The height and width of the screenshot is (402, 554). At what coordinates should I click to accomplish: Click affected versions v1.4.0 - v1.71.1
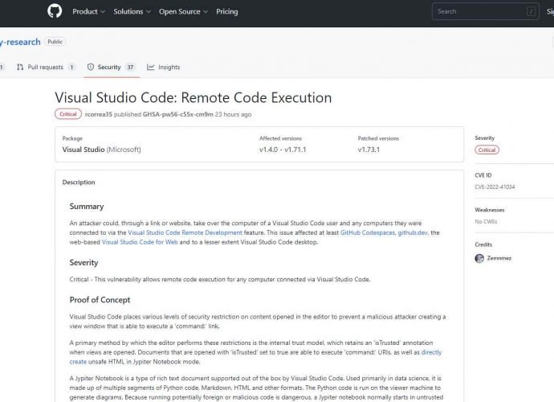[x=283, y=150]
